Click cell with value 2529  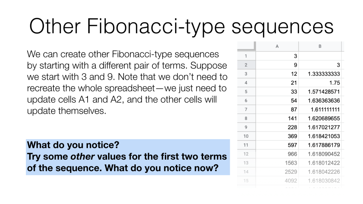277,172
